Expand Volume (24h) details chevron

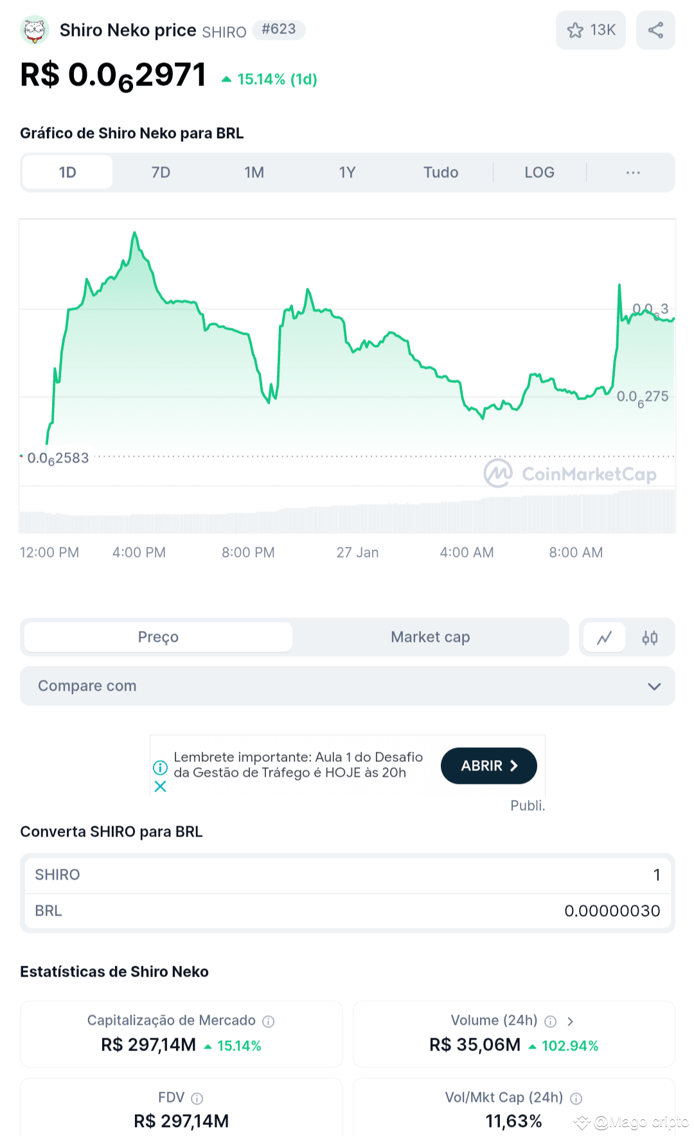pos(570,1021)
